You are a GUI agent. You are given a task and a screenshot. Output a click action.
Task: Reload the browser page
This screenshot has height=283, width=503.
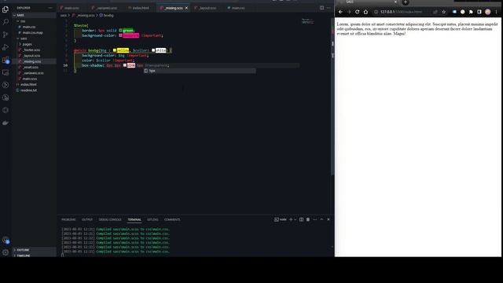[x=358, y=12]
